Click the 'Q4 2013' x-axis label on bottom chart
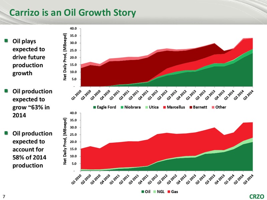The image size is (267, 200). pos(220,179)
